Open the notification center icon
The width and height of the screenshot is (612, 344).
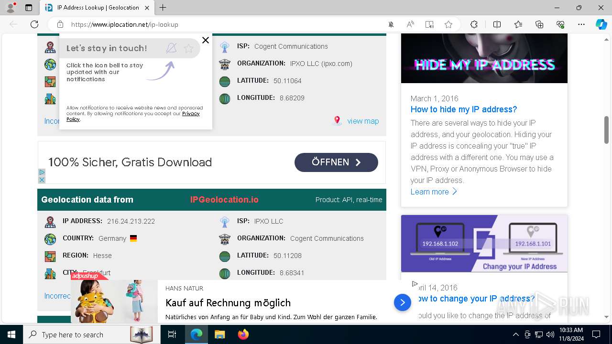click(x=596, y=334)
